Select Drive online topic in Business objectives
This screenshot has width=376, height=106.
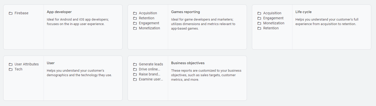(149, 69)
